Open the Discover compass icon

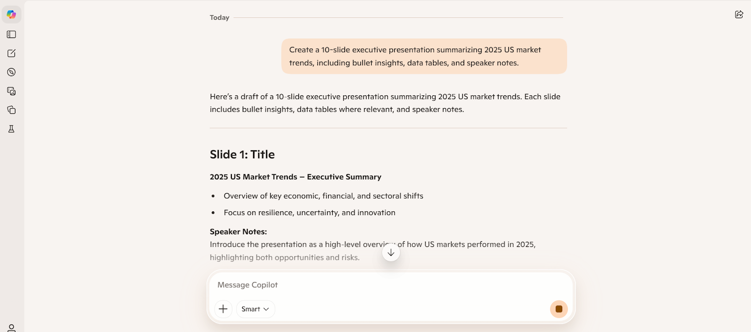click(11, 72)
